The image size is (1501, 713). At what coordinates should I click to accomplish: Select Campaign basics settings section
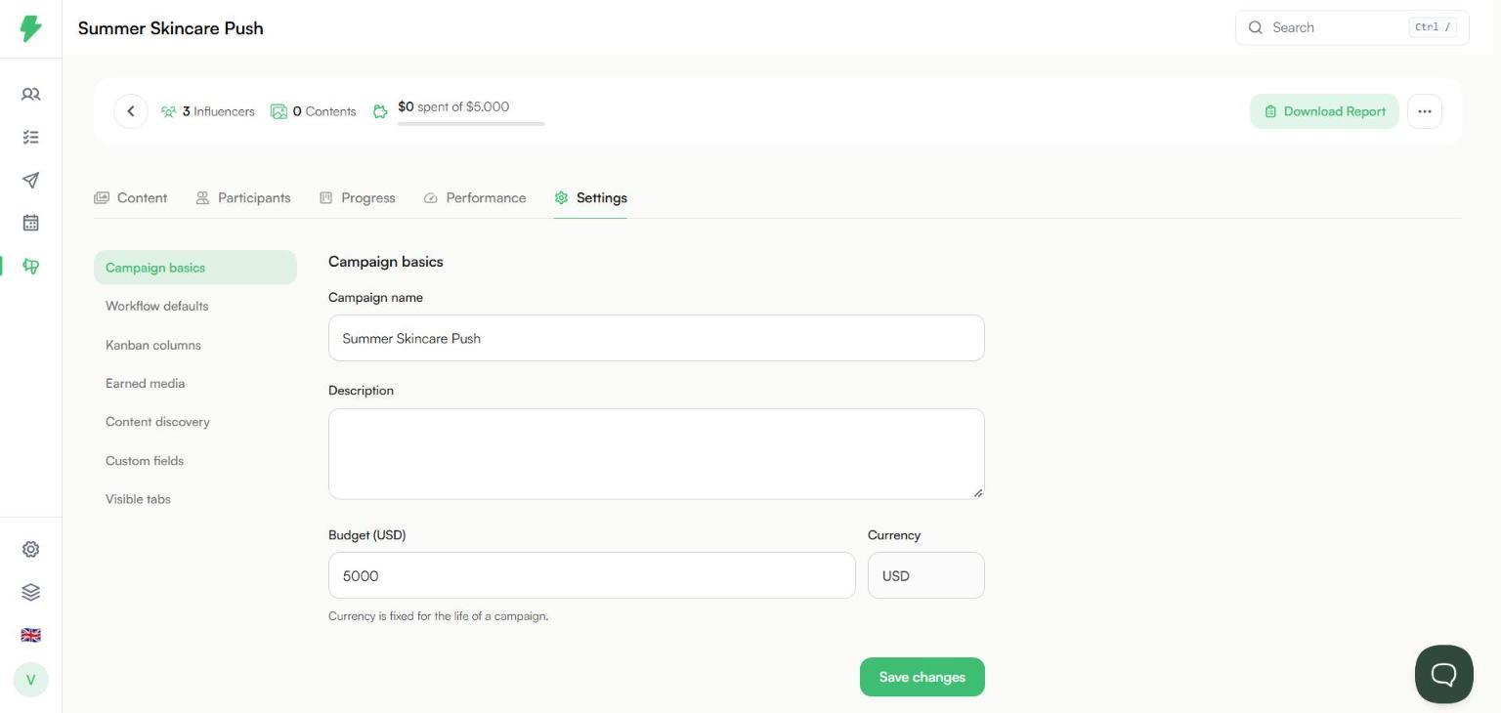(195, 268)
